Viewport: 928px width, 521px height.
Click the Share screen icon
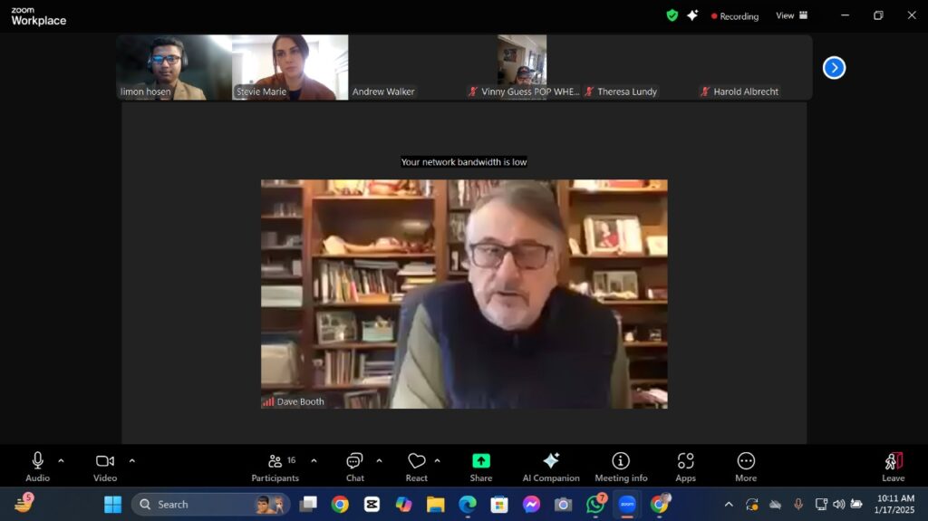pos(481,467)
